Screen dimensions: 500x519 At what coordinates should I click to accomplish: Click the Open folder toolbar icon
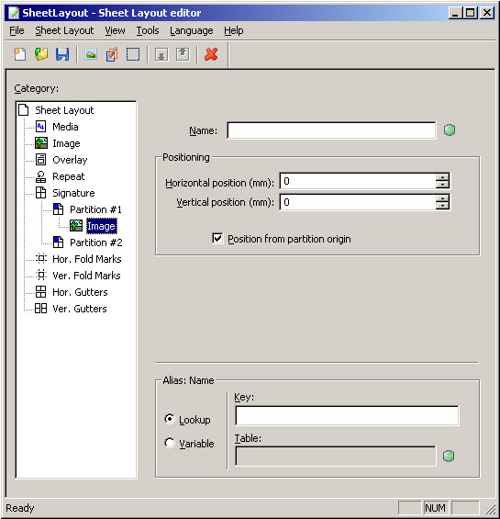pos(41,54)
